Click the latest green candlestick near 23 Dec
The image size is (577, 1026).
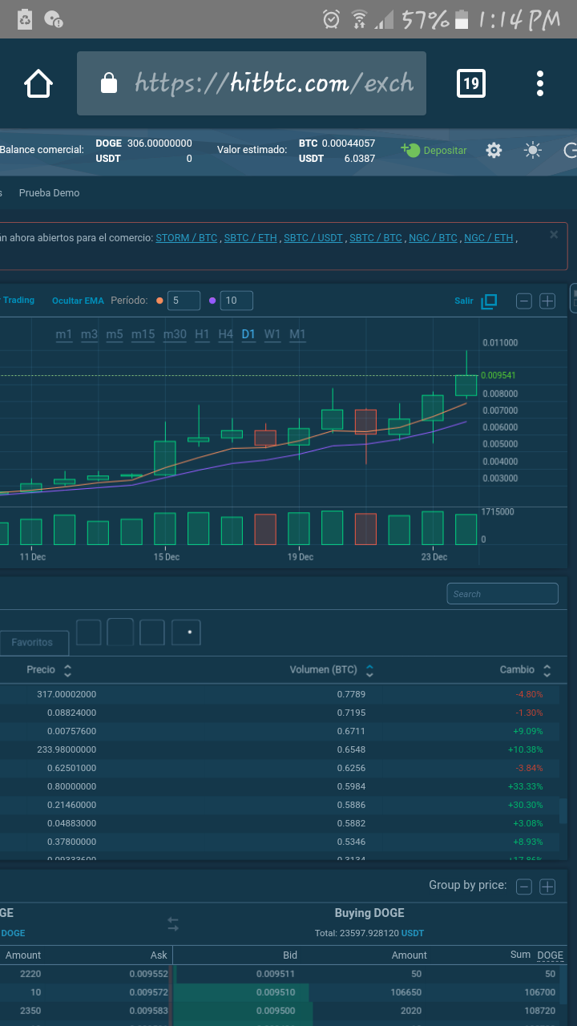coord(466,386)
